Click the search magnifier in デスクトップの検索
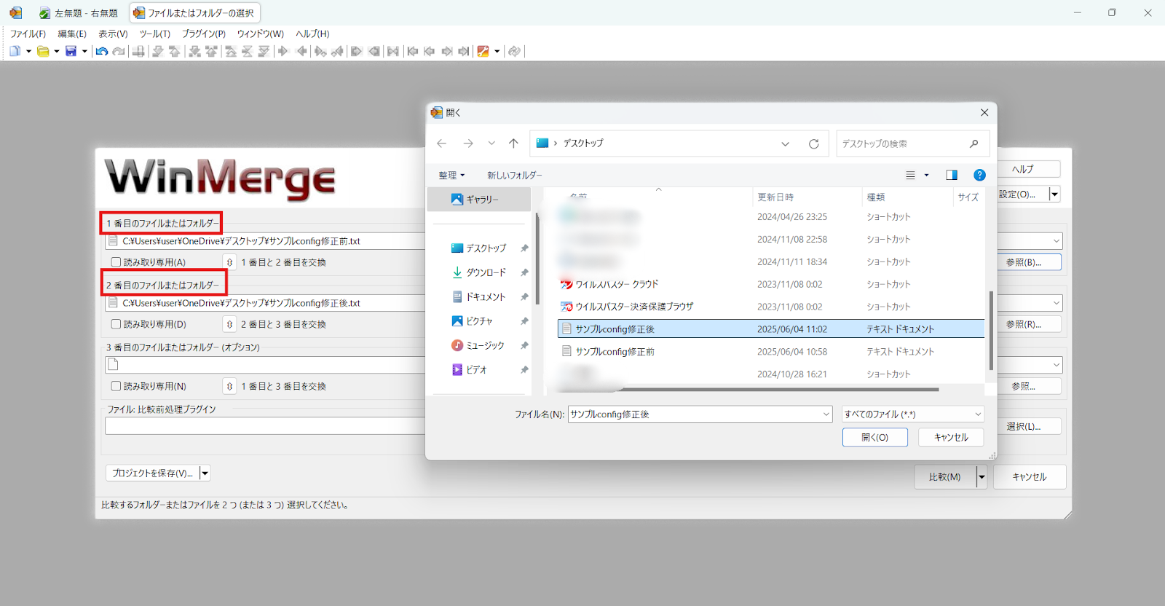Viewport: 1165px width, 606px height. point(974,143)
